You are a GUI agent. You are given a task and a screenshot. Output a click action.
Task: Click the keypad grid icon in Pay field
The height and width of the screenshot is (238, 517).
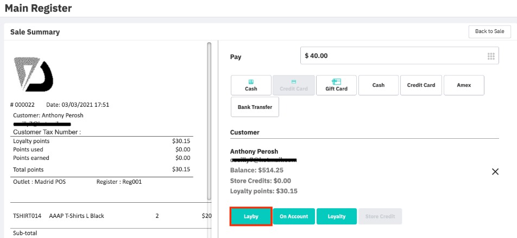pos(491,56)
